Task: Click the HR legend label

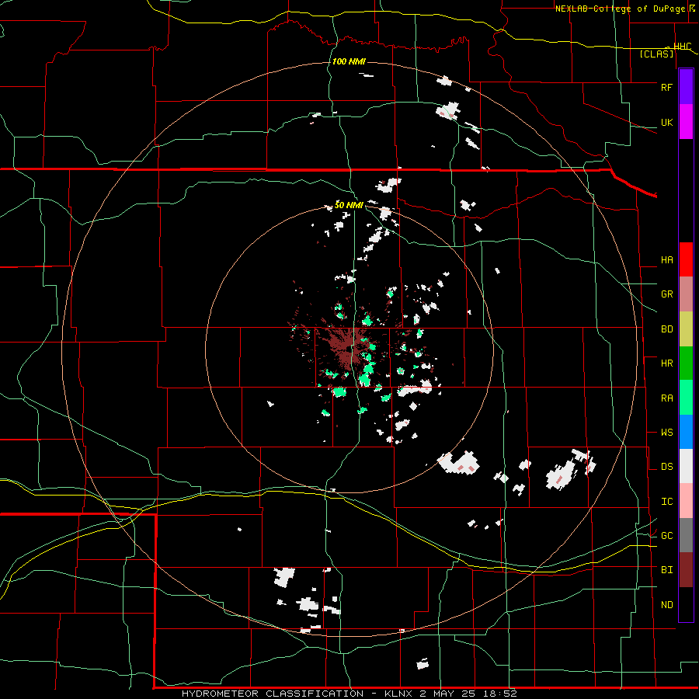Action: [666, 363]
